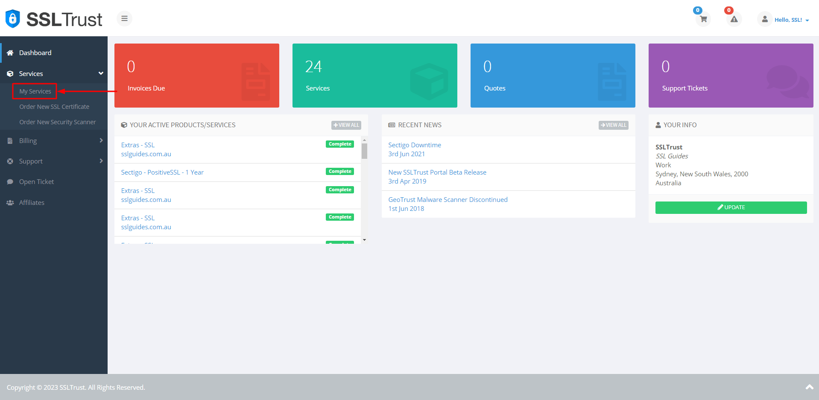The width and height of the screenshot is (819, 400).
Task: Open the shopping cart icon
Action: click(702, 19)
